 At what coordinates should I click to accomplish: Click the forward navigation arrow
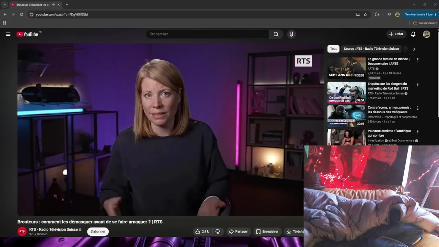click(13, 14)
